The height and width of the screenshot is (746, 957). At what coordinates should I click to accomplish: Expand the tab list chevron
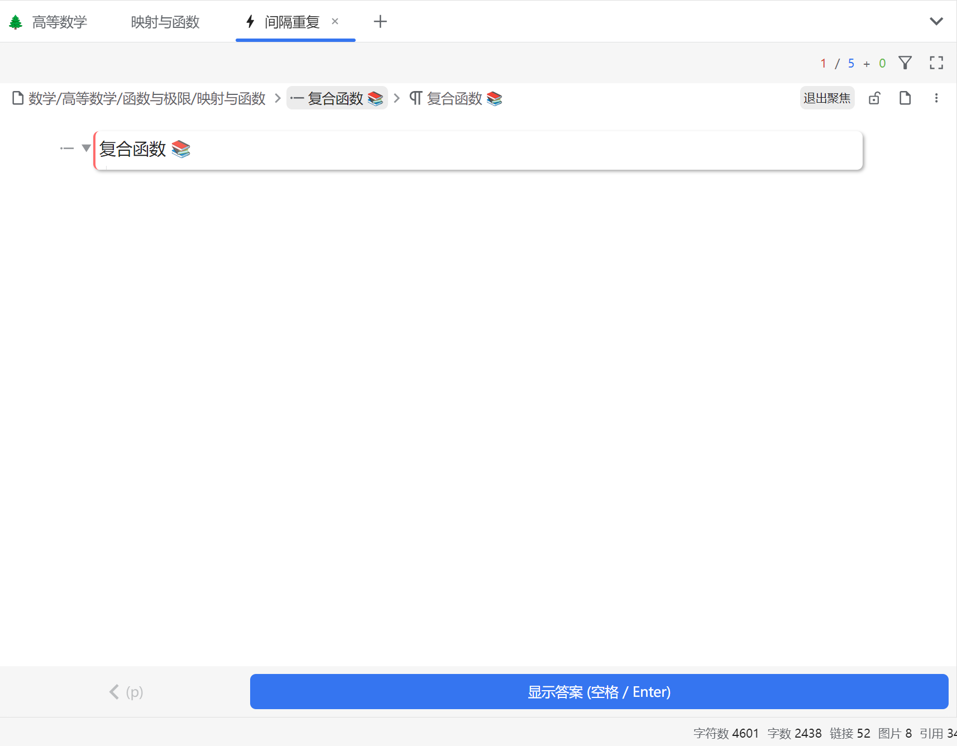point(936,21)
